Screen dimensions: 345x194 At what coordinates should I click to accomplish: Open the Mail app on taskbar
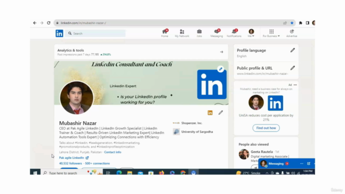click(140, 173)
